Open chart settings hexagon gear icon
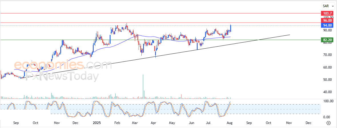The image size is (337, 128). (328, 123)
